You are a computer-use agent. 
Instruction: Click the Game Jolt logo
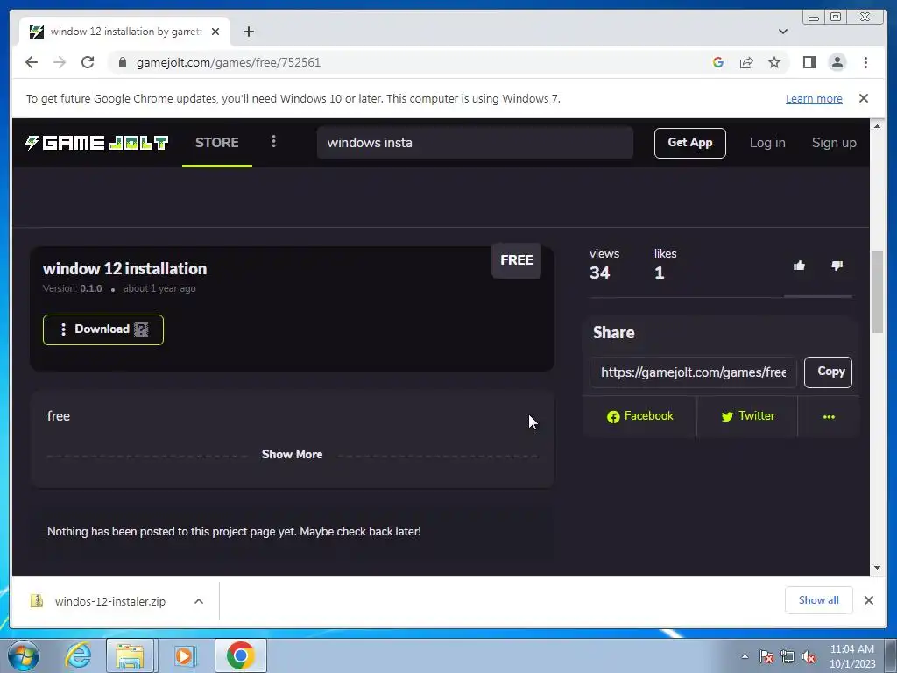96,143
